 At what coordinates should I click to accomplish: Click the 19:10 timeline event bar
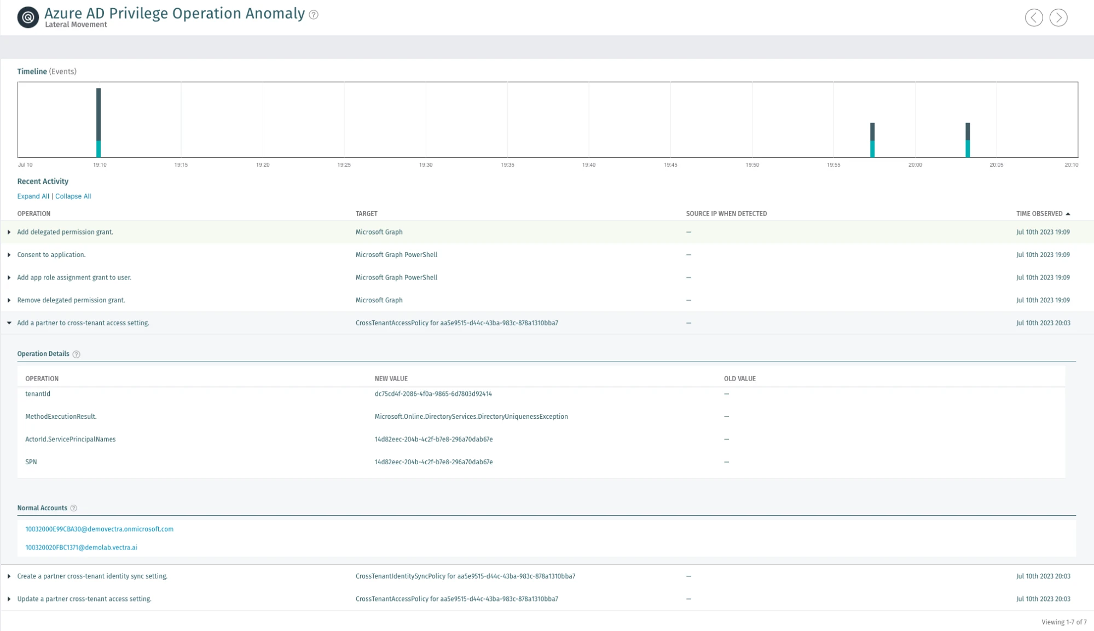tap(99, 123)
